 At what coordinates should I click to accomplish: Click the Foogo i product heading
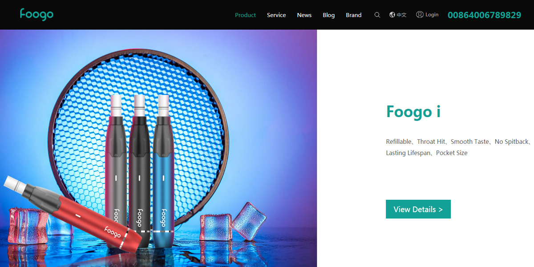point(413,111)
